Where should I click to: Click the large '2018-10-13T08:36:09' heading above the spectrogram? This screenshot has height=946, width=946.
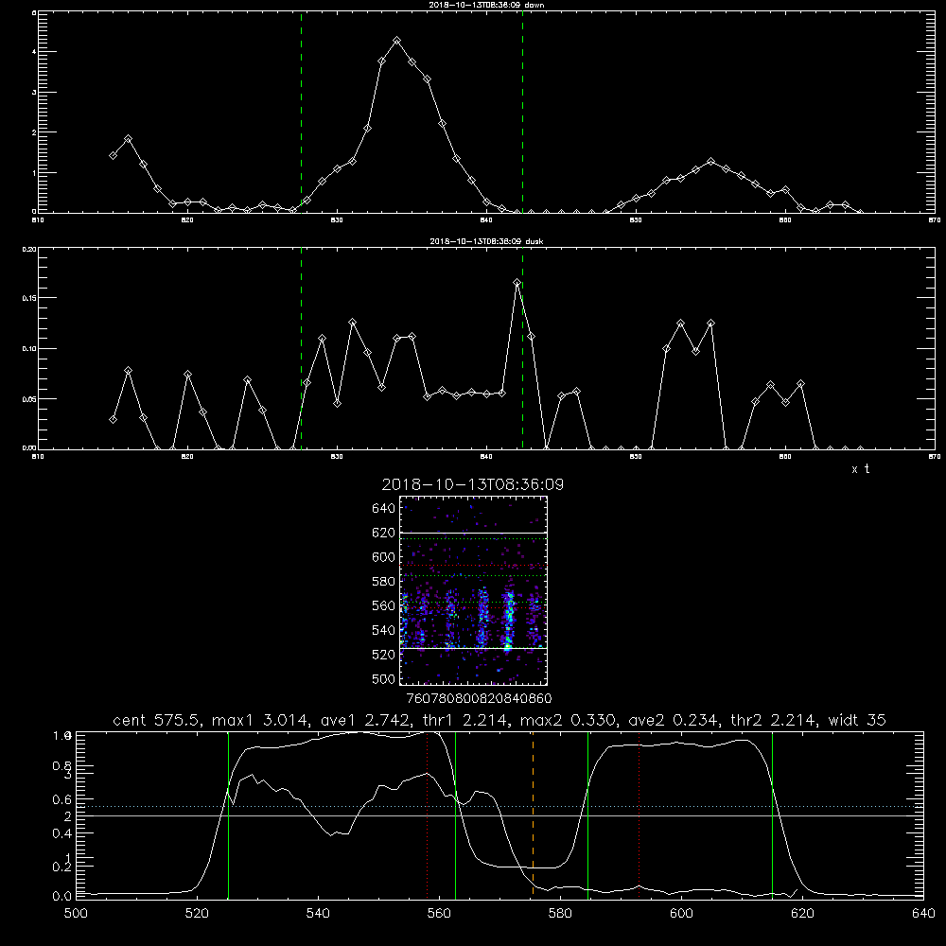tap(473, 485)
